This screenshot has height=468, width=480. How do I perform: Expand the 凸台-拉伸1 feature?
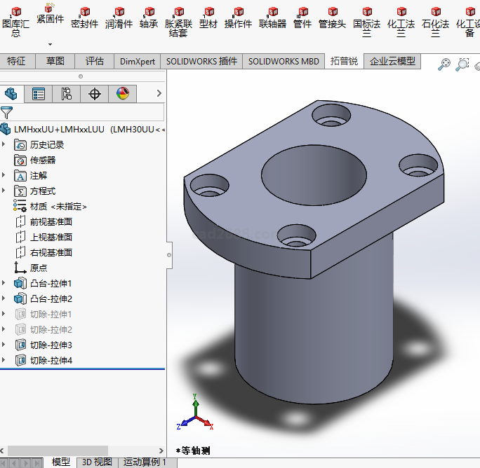(5, 283)
